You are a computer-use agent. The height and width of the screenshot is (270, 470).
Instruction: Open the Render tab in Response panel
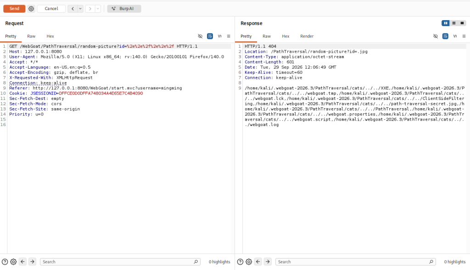coord(307,36)
